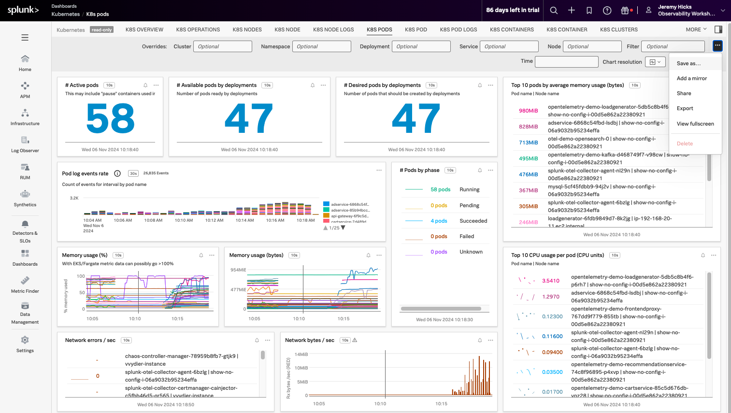Click the plus create icon in header
The image size is (731, 413).
click(x=572, y=10)
